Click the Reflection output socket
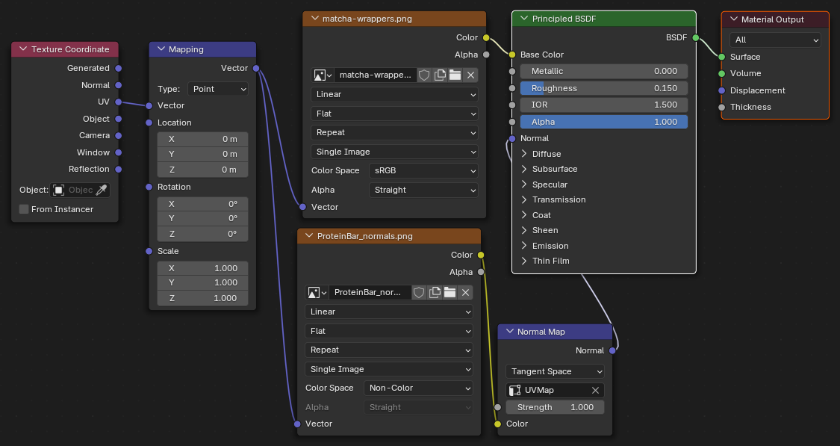 coord(119,169)
